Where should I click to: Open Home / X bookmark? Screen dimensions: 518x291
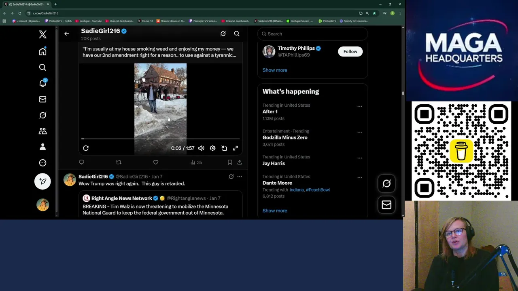[145, 21]
